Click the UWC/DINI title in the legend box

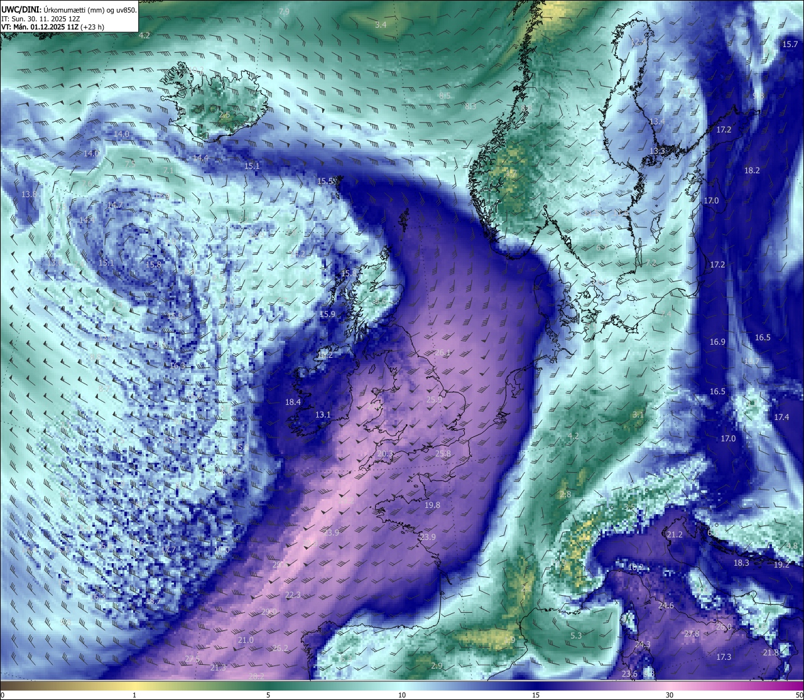click(21, 10)
